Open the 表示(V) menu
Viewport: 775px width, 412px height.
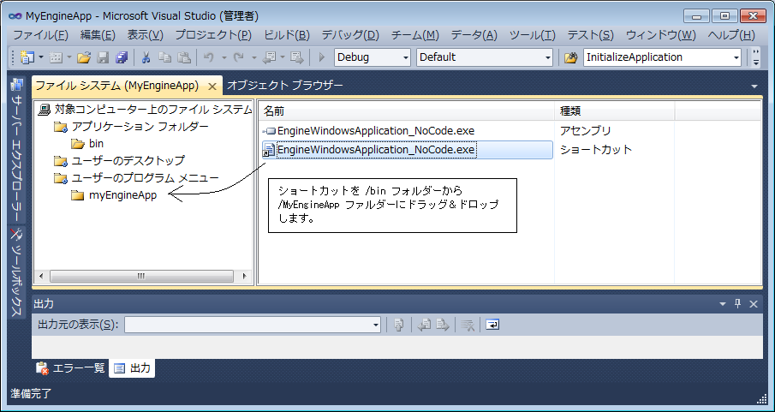pyautogui.click(x=146, y=35)
